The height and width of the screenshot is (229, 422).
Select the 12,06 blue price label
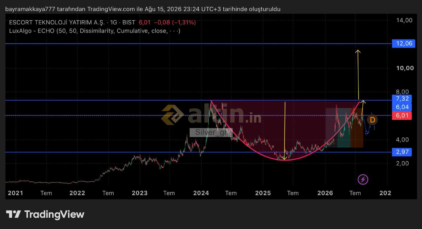click(403, 43)
